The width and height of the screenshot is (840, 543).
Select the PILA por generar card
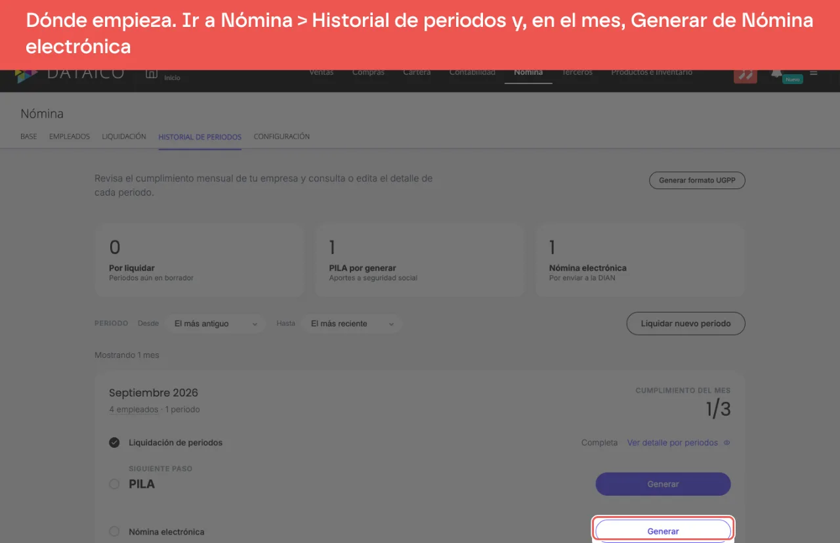pos(419,259)
